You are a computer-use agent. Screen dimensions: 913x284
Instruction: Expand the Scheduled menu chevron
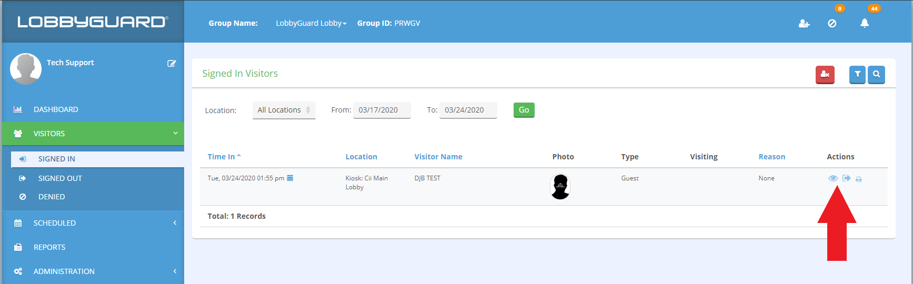click(x=175, y=223)
